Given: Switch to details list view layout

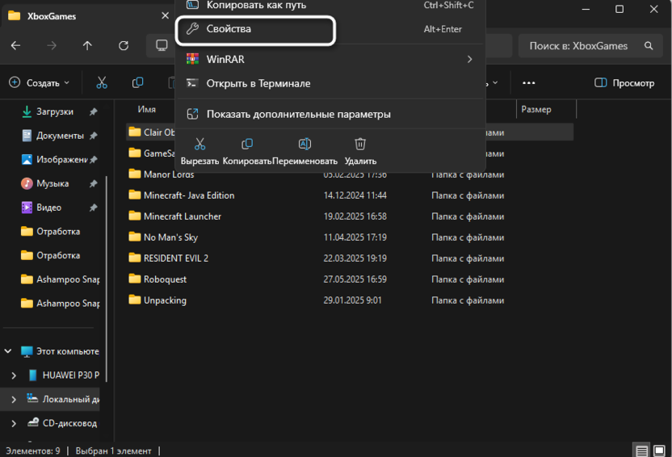Looking at the screenshot, I should tap(640, 451).
